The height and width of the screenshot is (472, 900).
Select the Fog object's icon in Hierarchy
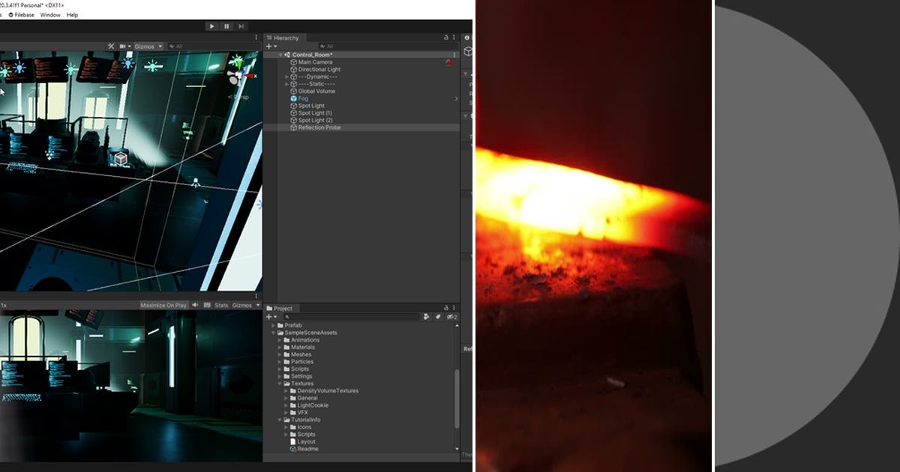[294, 99]
